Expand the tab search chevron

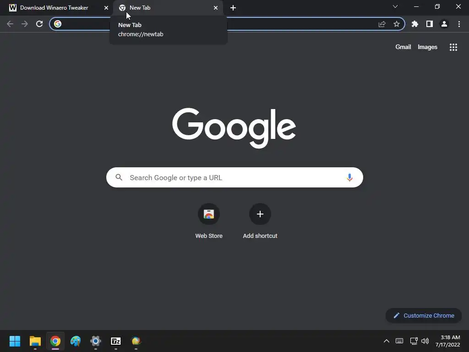[395, 6]
